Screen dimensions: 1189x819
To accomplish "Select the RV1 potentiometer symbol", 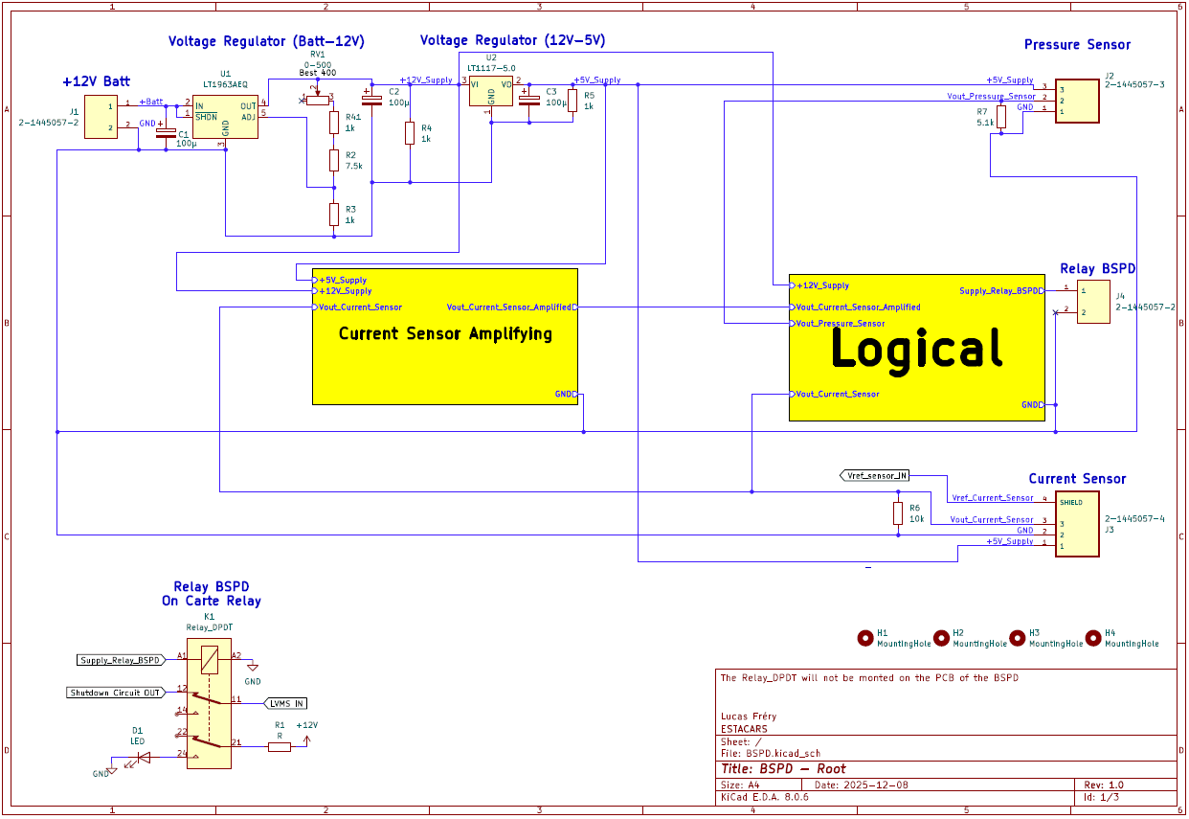I will click(317, 100).
